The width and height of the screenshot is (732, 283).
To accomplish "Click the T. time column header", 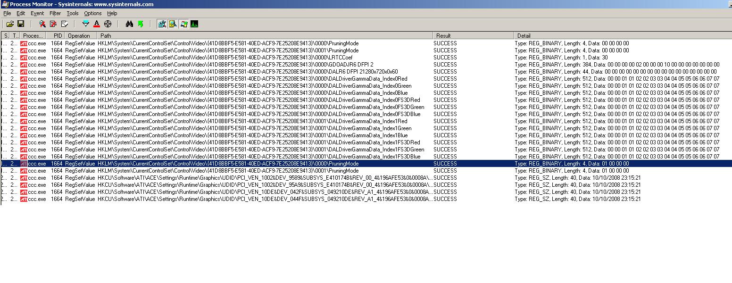I will (x=15, y=35).
